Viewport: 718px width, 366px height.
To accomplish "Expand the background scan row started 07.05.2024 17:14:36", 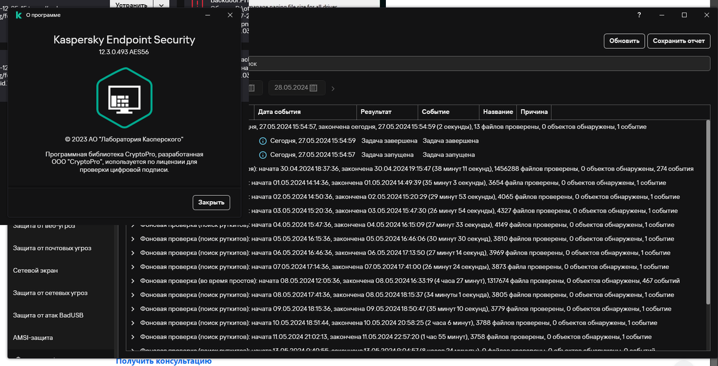I will pyautogui.click(x=133, y=267).
